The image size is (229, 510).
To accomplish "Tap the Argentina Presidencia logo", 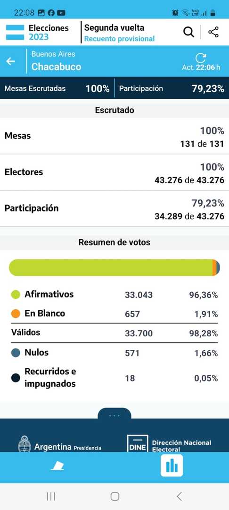I will coord(59,444).
